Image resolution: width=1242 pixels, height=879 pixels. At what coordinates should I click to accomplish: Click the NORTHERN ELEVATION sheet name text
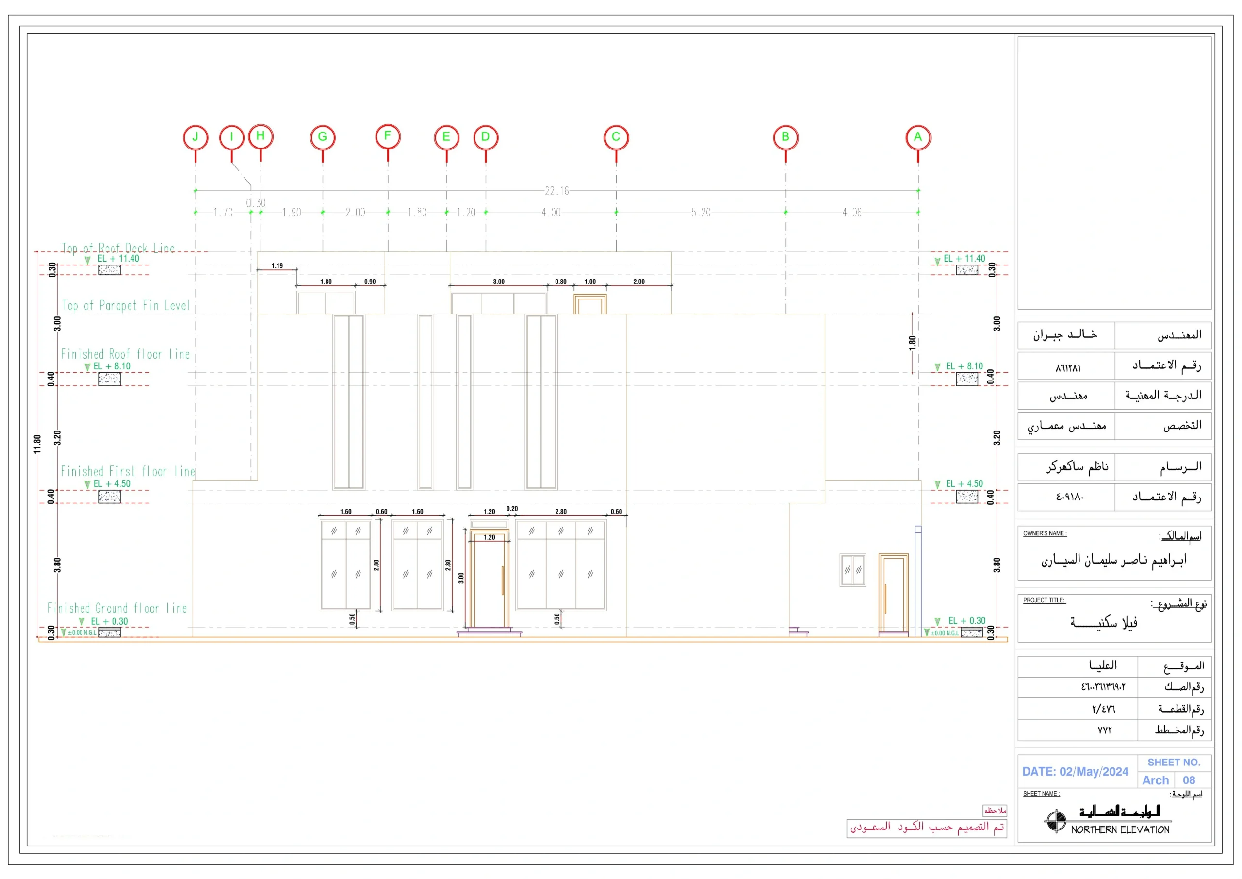pos(1120,830)
